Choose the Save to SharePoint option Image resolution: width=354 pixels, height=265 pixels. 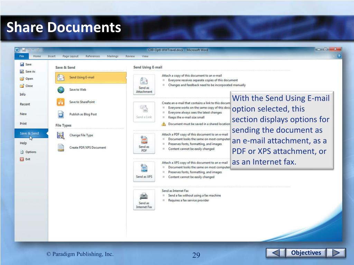91,102
